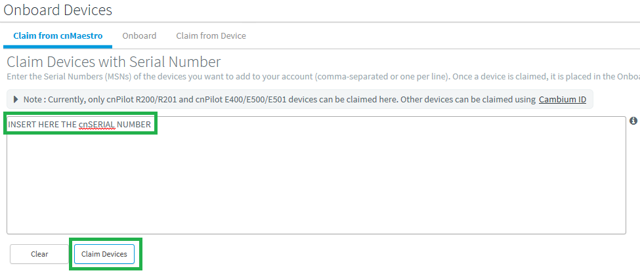The height and width of the screenshot is (277, 640).
Task: Switch to the Claim from cnMaestro tab
Action: pyautogui.click(x=58, y=35)
